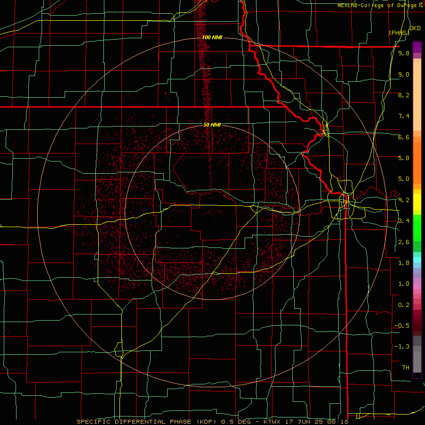This screenshot has width=425, height=425.
Task: Click the 100 NMI range ring label
Action: [x=212, y=37]
